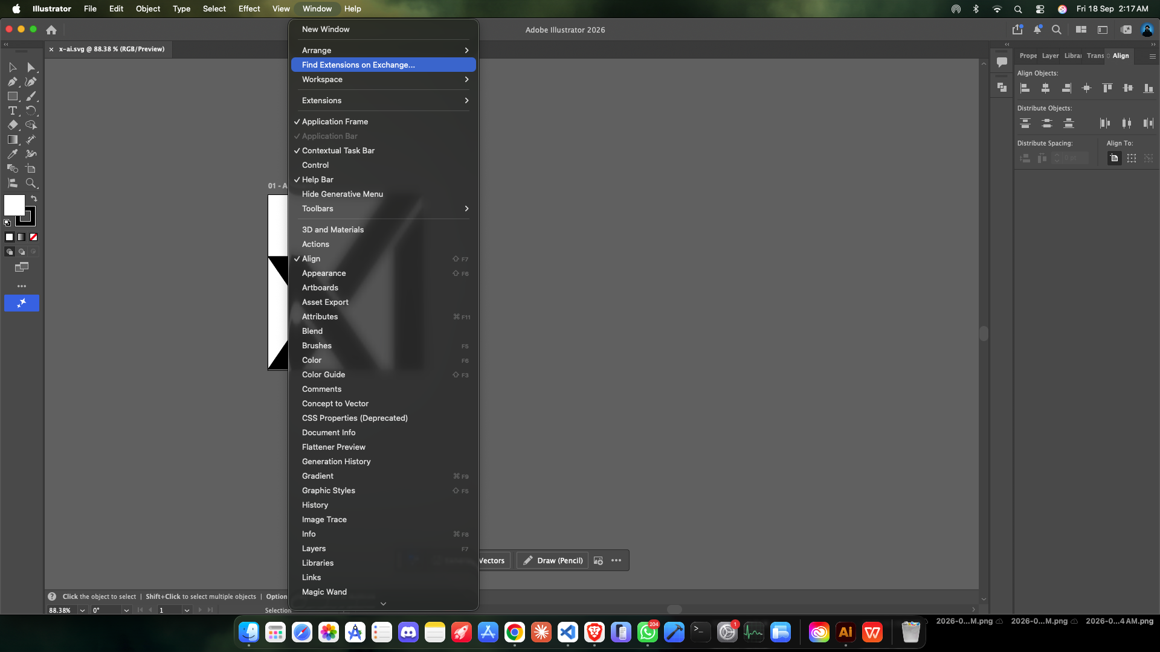Click the Window menu scroll-down arrow

click(383, 604)
